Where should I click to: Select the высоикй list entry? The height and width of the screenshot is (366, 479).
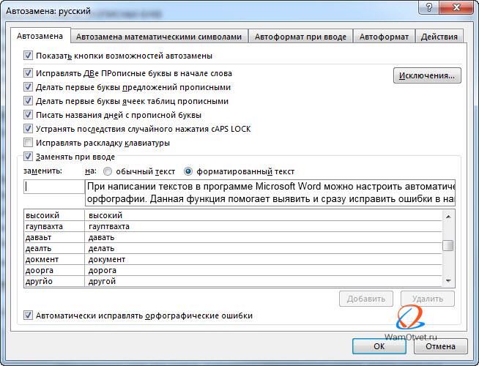(54, 215)
